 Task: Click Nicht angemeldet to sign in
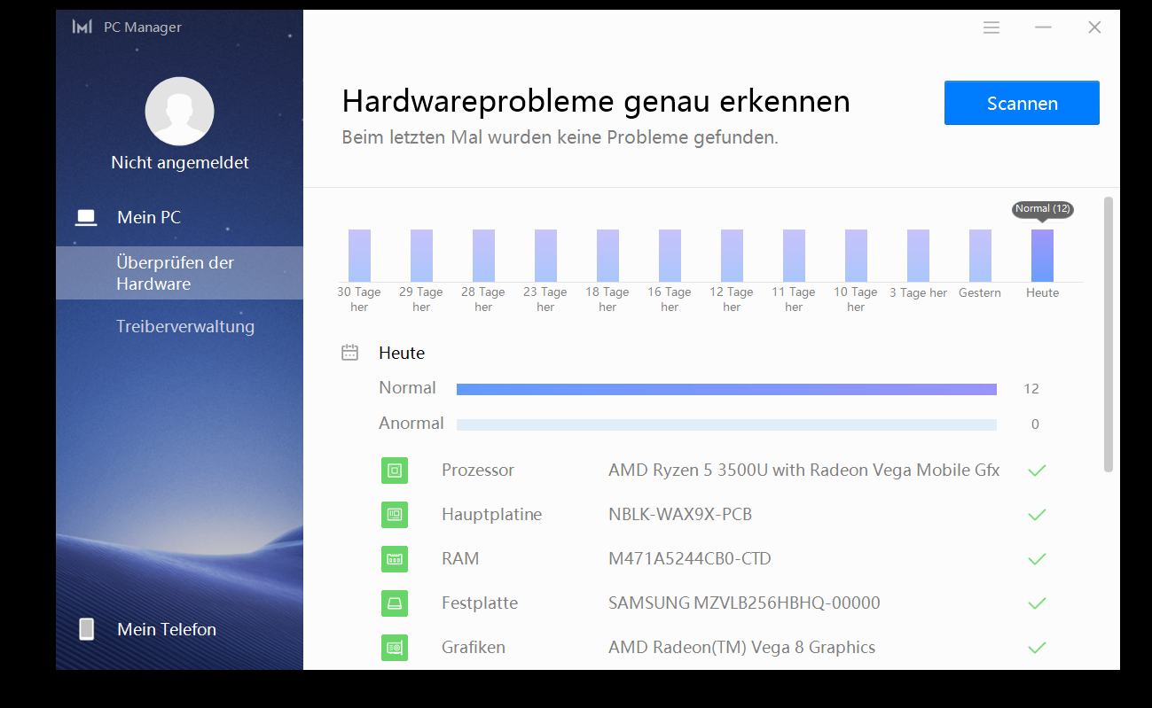180,162
